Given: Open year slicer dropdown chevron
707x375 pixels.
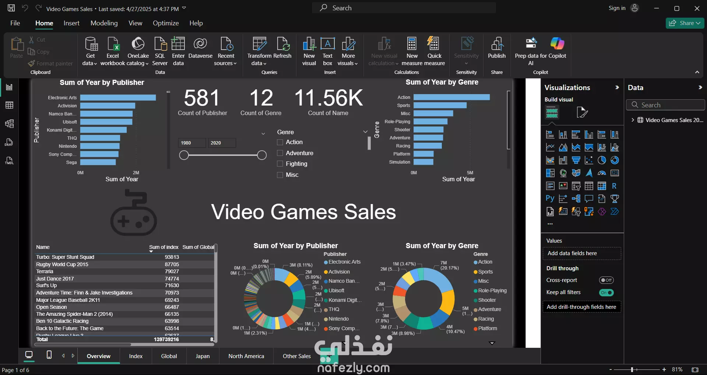Looking at the screenshot, I should click(x=263, y=133).
